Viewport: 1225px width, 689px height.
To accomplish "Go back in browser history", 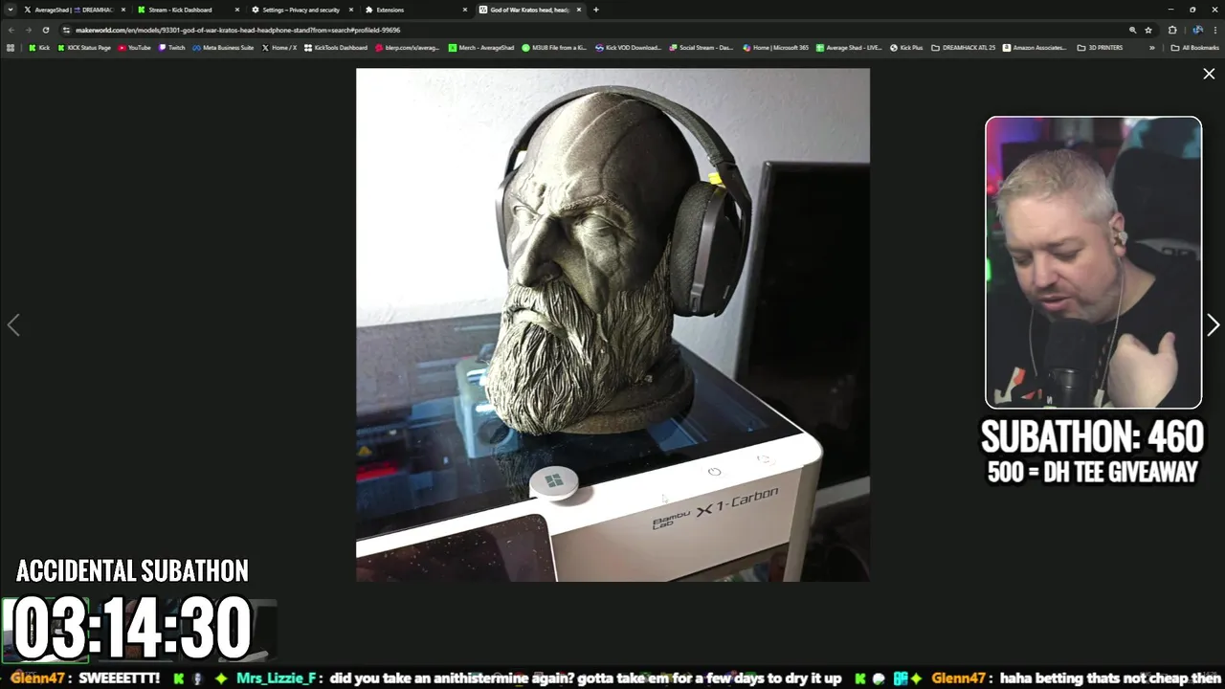I will point(11,30).
